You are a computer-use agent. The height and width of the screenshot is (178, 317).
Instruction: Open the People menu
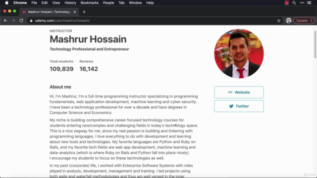[108, 3]
